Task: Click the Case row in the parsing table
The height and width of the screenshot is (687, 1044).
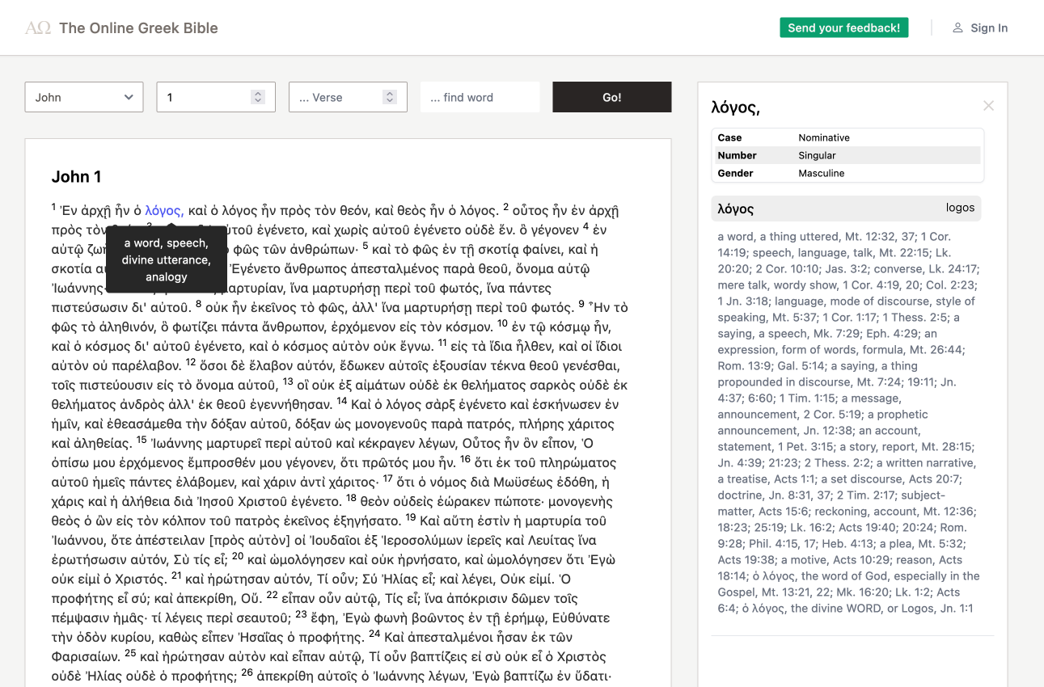Action: pos(847,137)
